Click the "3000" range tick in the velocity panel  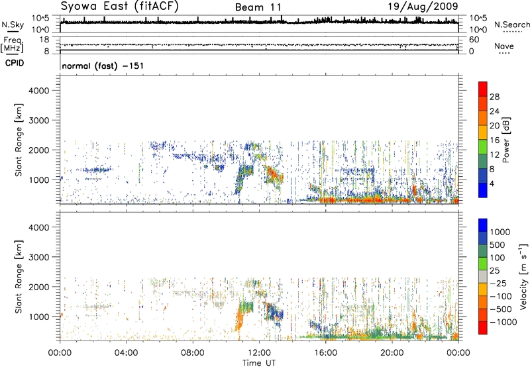click(x=38, y=257)
